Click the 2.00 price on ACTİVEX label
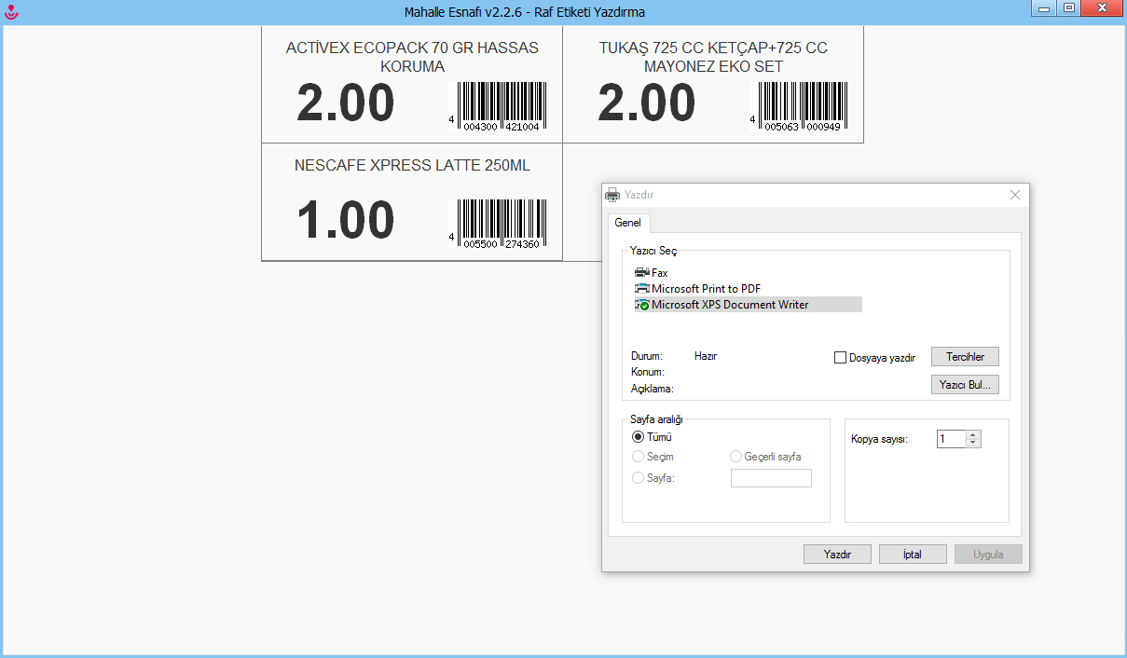The width and height of the screenshot is (1127, 658). pos(345,103)
